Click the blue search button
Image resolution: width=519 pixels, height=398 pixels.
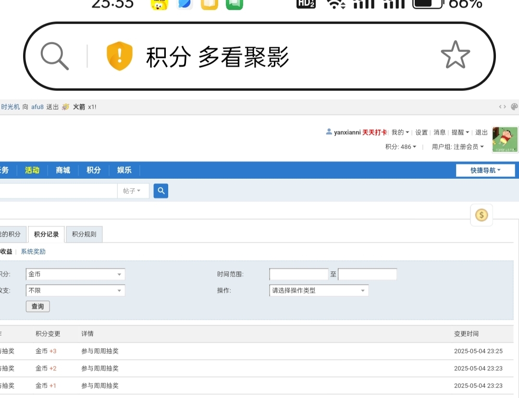(161, 191)
